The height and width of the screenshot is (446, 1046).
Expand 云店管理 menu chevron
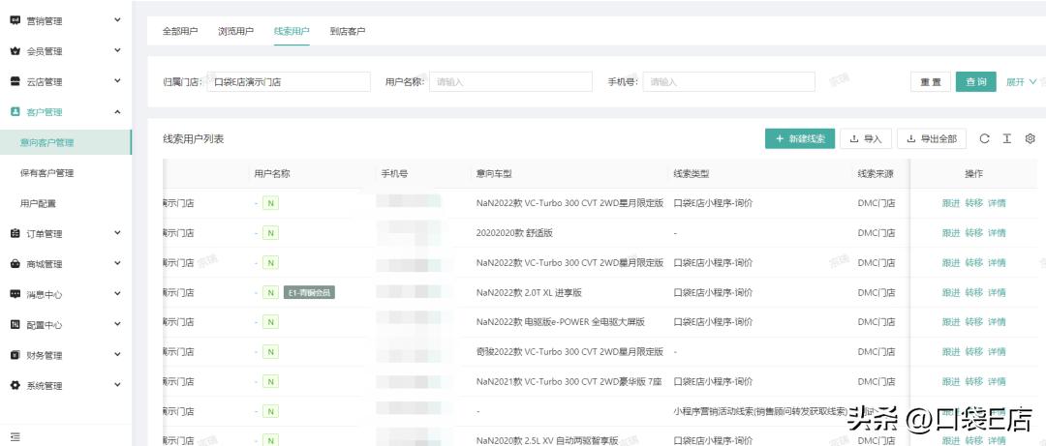click(117, 80)
